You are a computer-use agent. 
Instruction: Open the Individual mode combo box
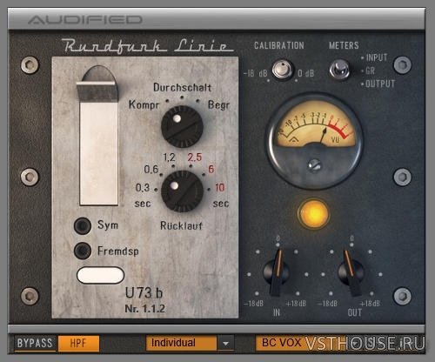(x=190, y=343)
